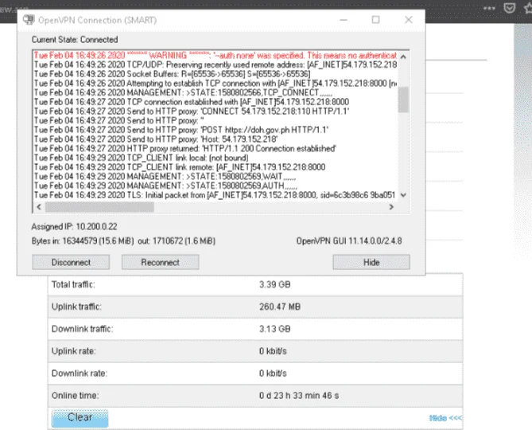Screen dimensions: 532x430
Task: Click the horizontal scrollbar thumb in log
Action: click(99, 207)
